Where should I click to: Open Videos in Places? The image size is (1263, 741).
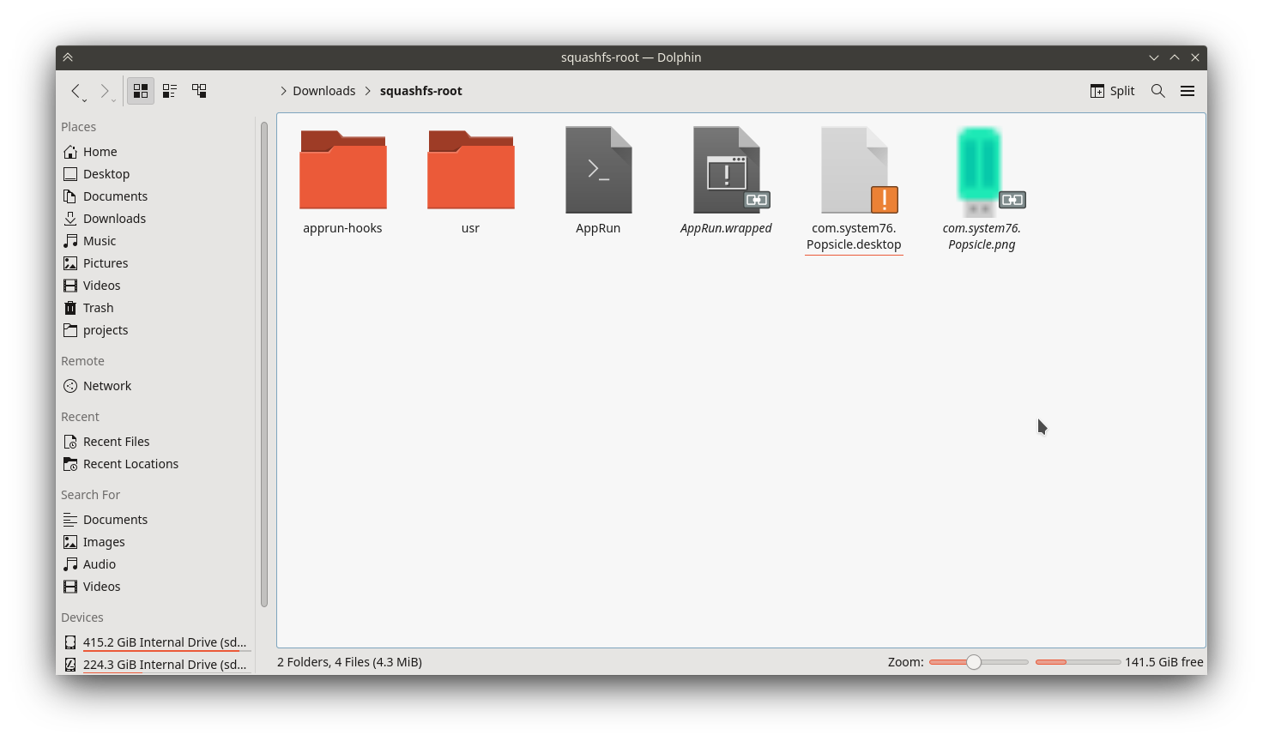[157, 286]
